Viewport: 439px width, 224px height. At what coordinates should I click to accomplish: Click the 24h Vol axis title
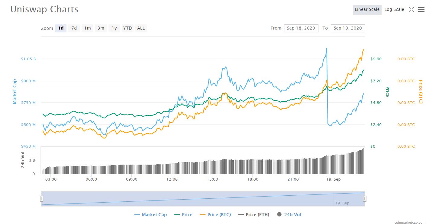pos(23,160)
